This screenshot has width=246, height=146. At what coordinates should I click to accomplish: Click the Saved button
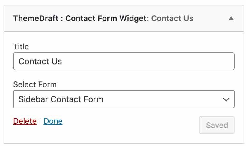217,125
